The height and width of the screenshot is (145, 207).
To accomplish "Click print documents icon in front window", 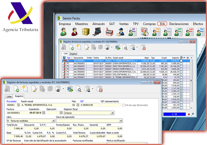I will (x=58, y=89).
